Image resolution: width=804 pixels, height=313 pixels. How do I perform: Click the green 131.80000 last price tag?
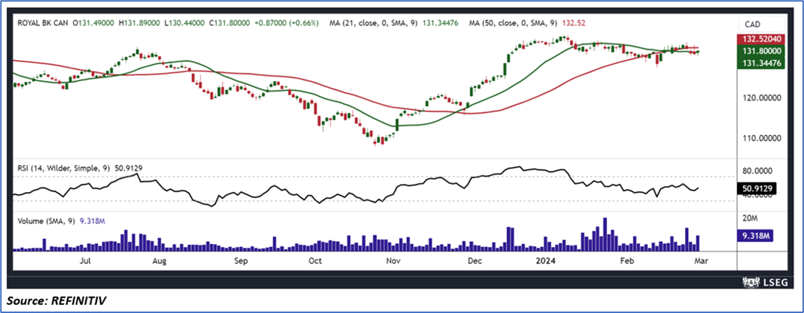pos(762,51)
